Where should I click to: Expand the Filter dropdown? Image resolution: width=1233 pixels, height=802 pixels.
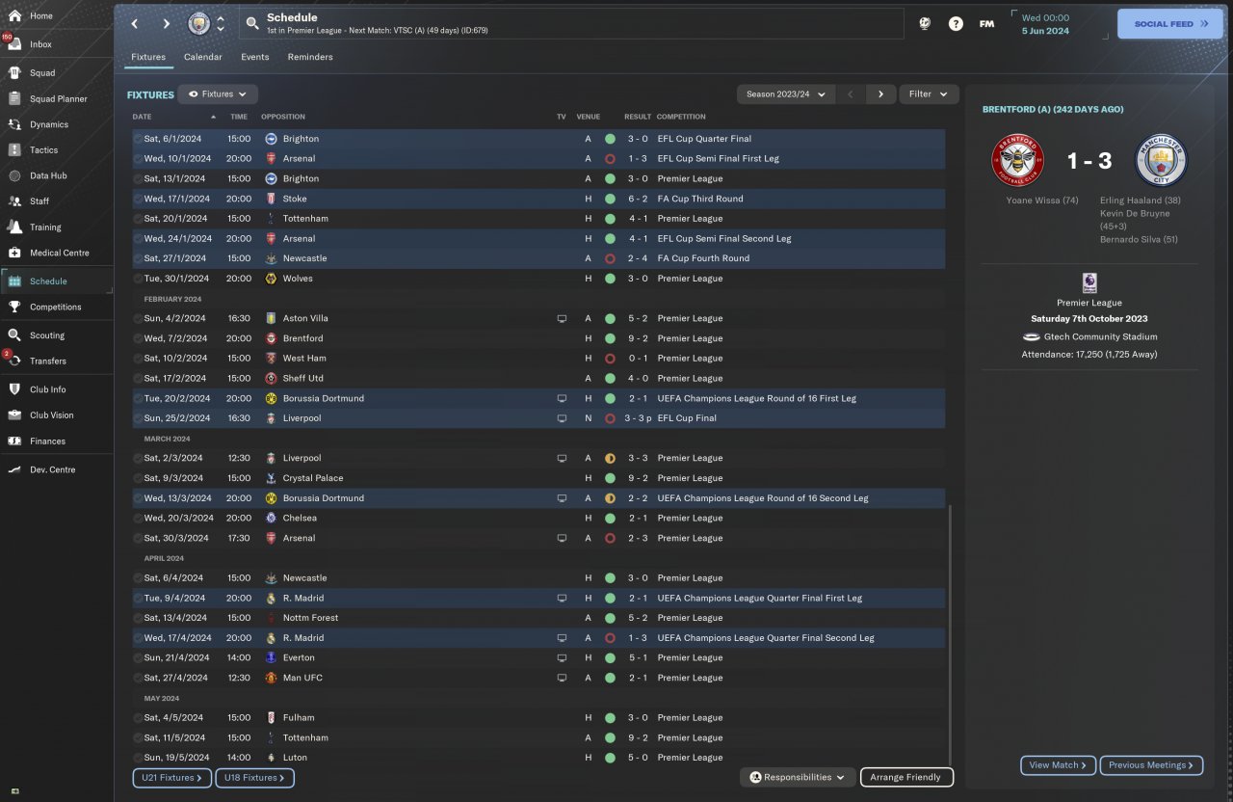pos(929,94)
